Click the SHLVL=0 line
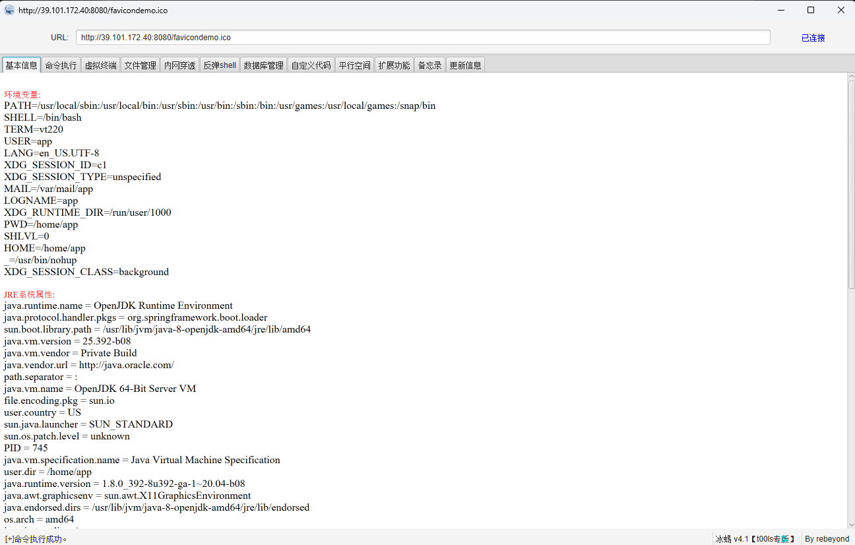 pyautogui.click(x=26, y=236)
